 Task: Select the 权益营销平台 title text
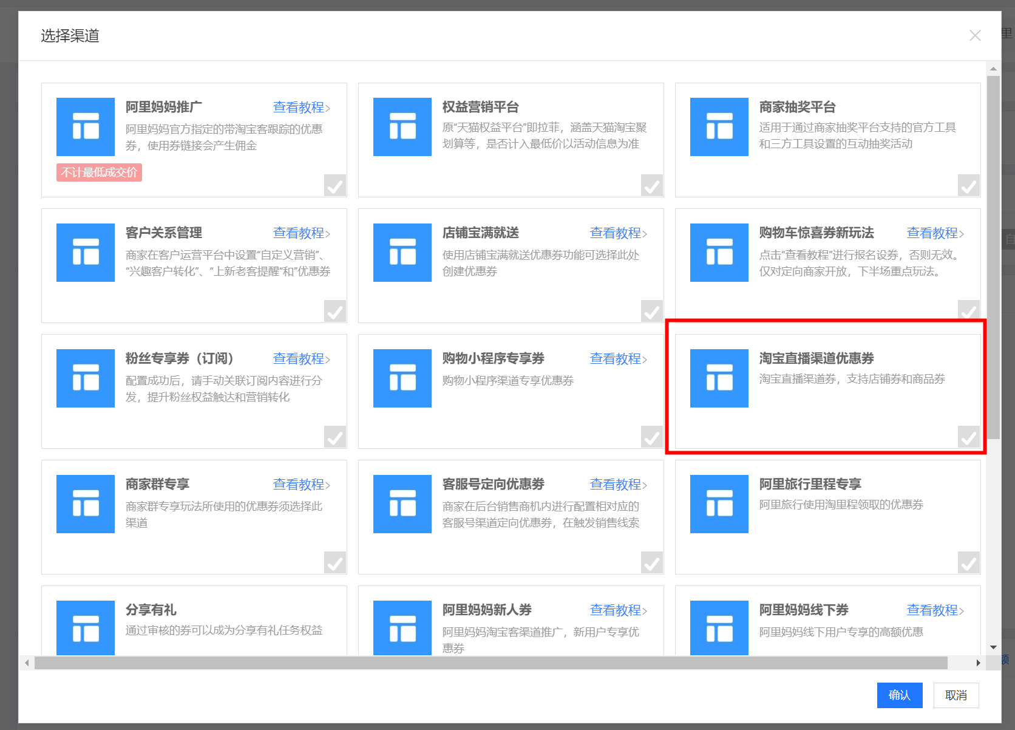pos(481,107)
